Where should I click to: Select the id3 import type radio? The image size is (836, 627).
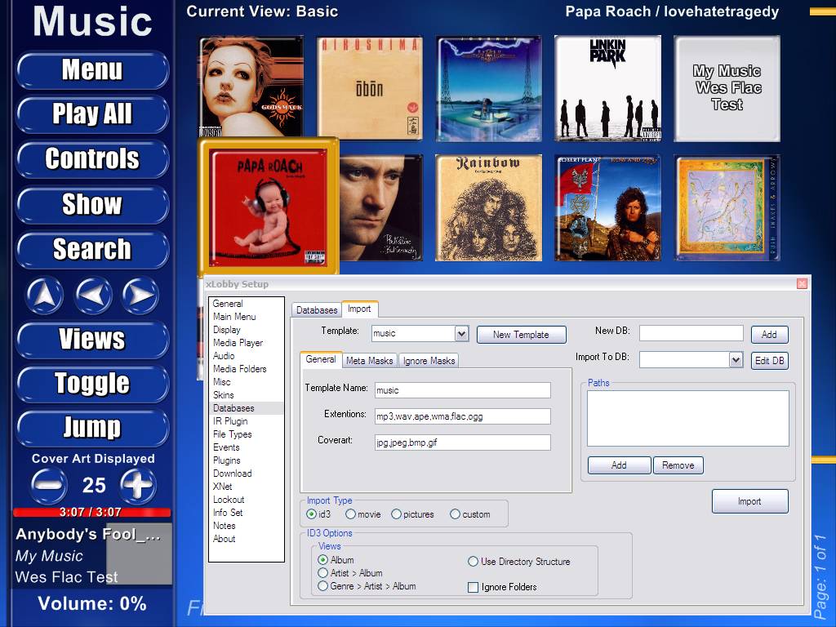[x=311, y=514]
